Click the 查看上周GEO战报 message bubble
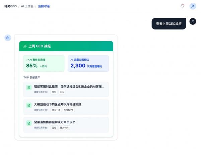Image resolution: width=201 pixels, height=155 pixels. 169,24
